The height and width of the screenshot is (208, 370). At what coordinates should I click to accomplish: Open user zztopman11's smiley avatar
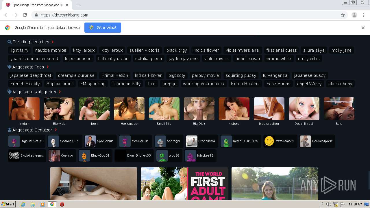click(269, 141)
